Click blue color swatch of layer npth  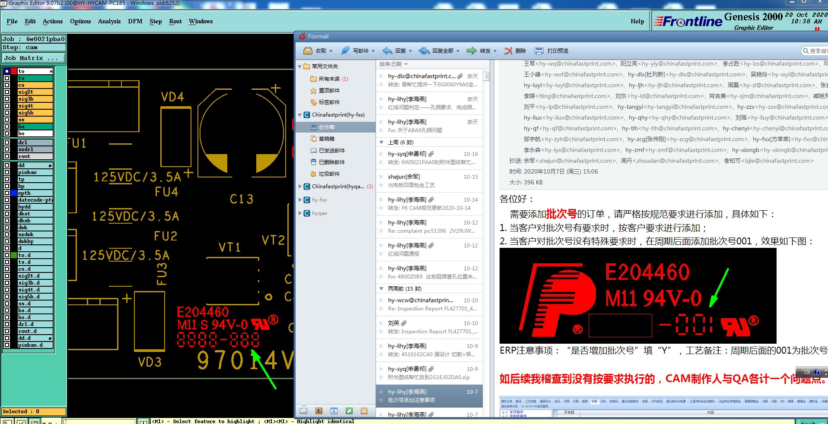point(14,193)
